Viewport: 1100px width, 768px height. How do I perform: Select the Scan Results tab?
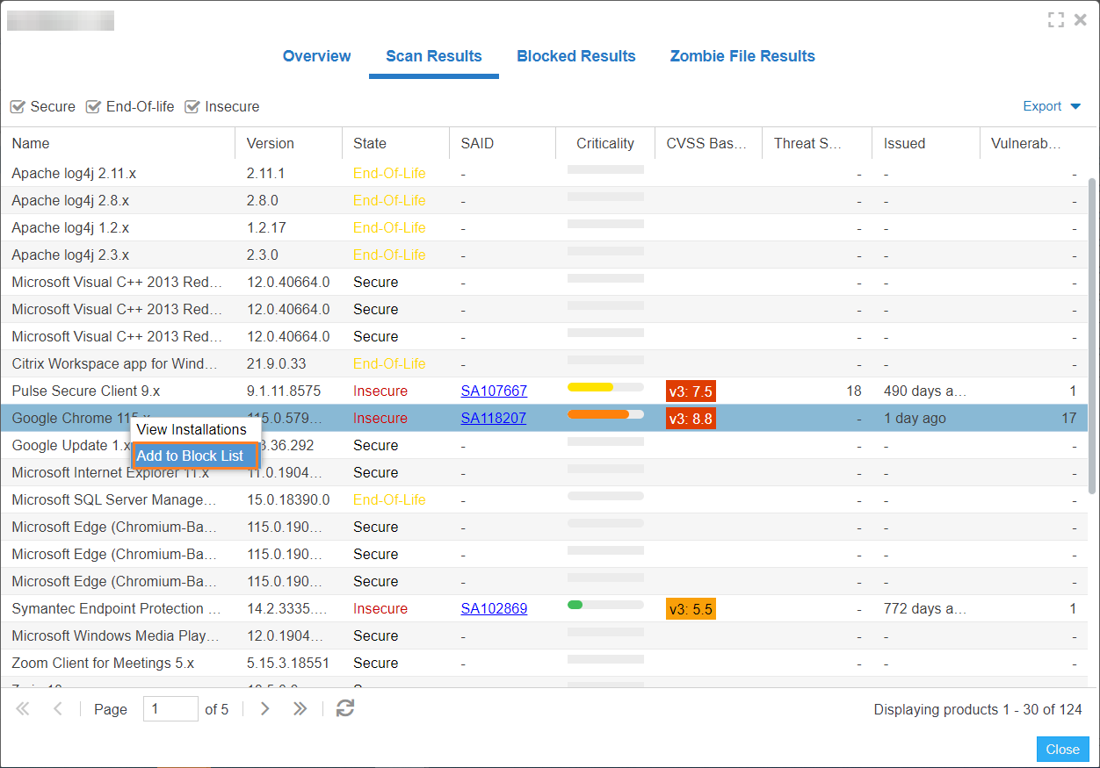[x=434, y=56]
